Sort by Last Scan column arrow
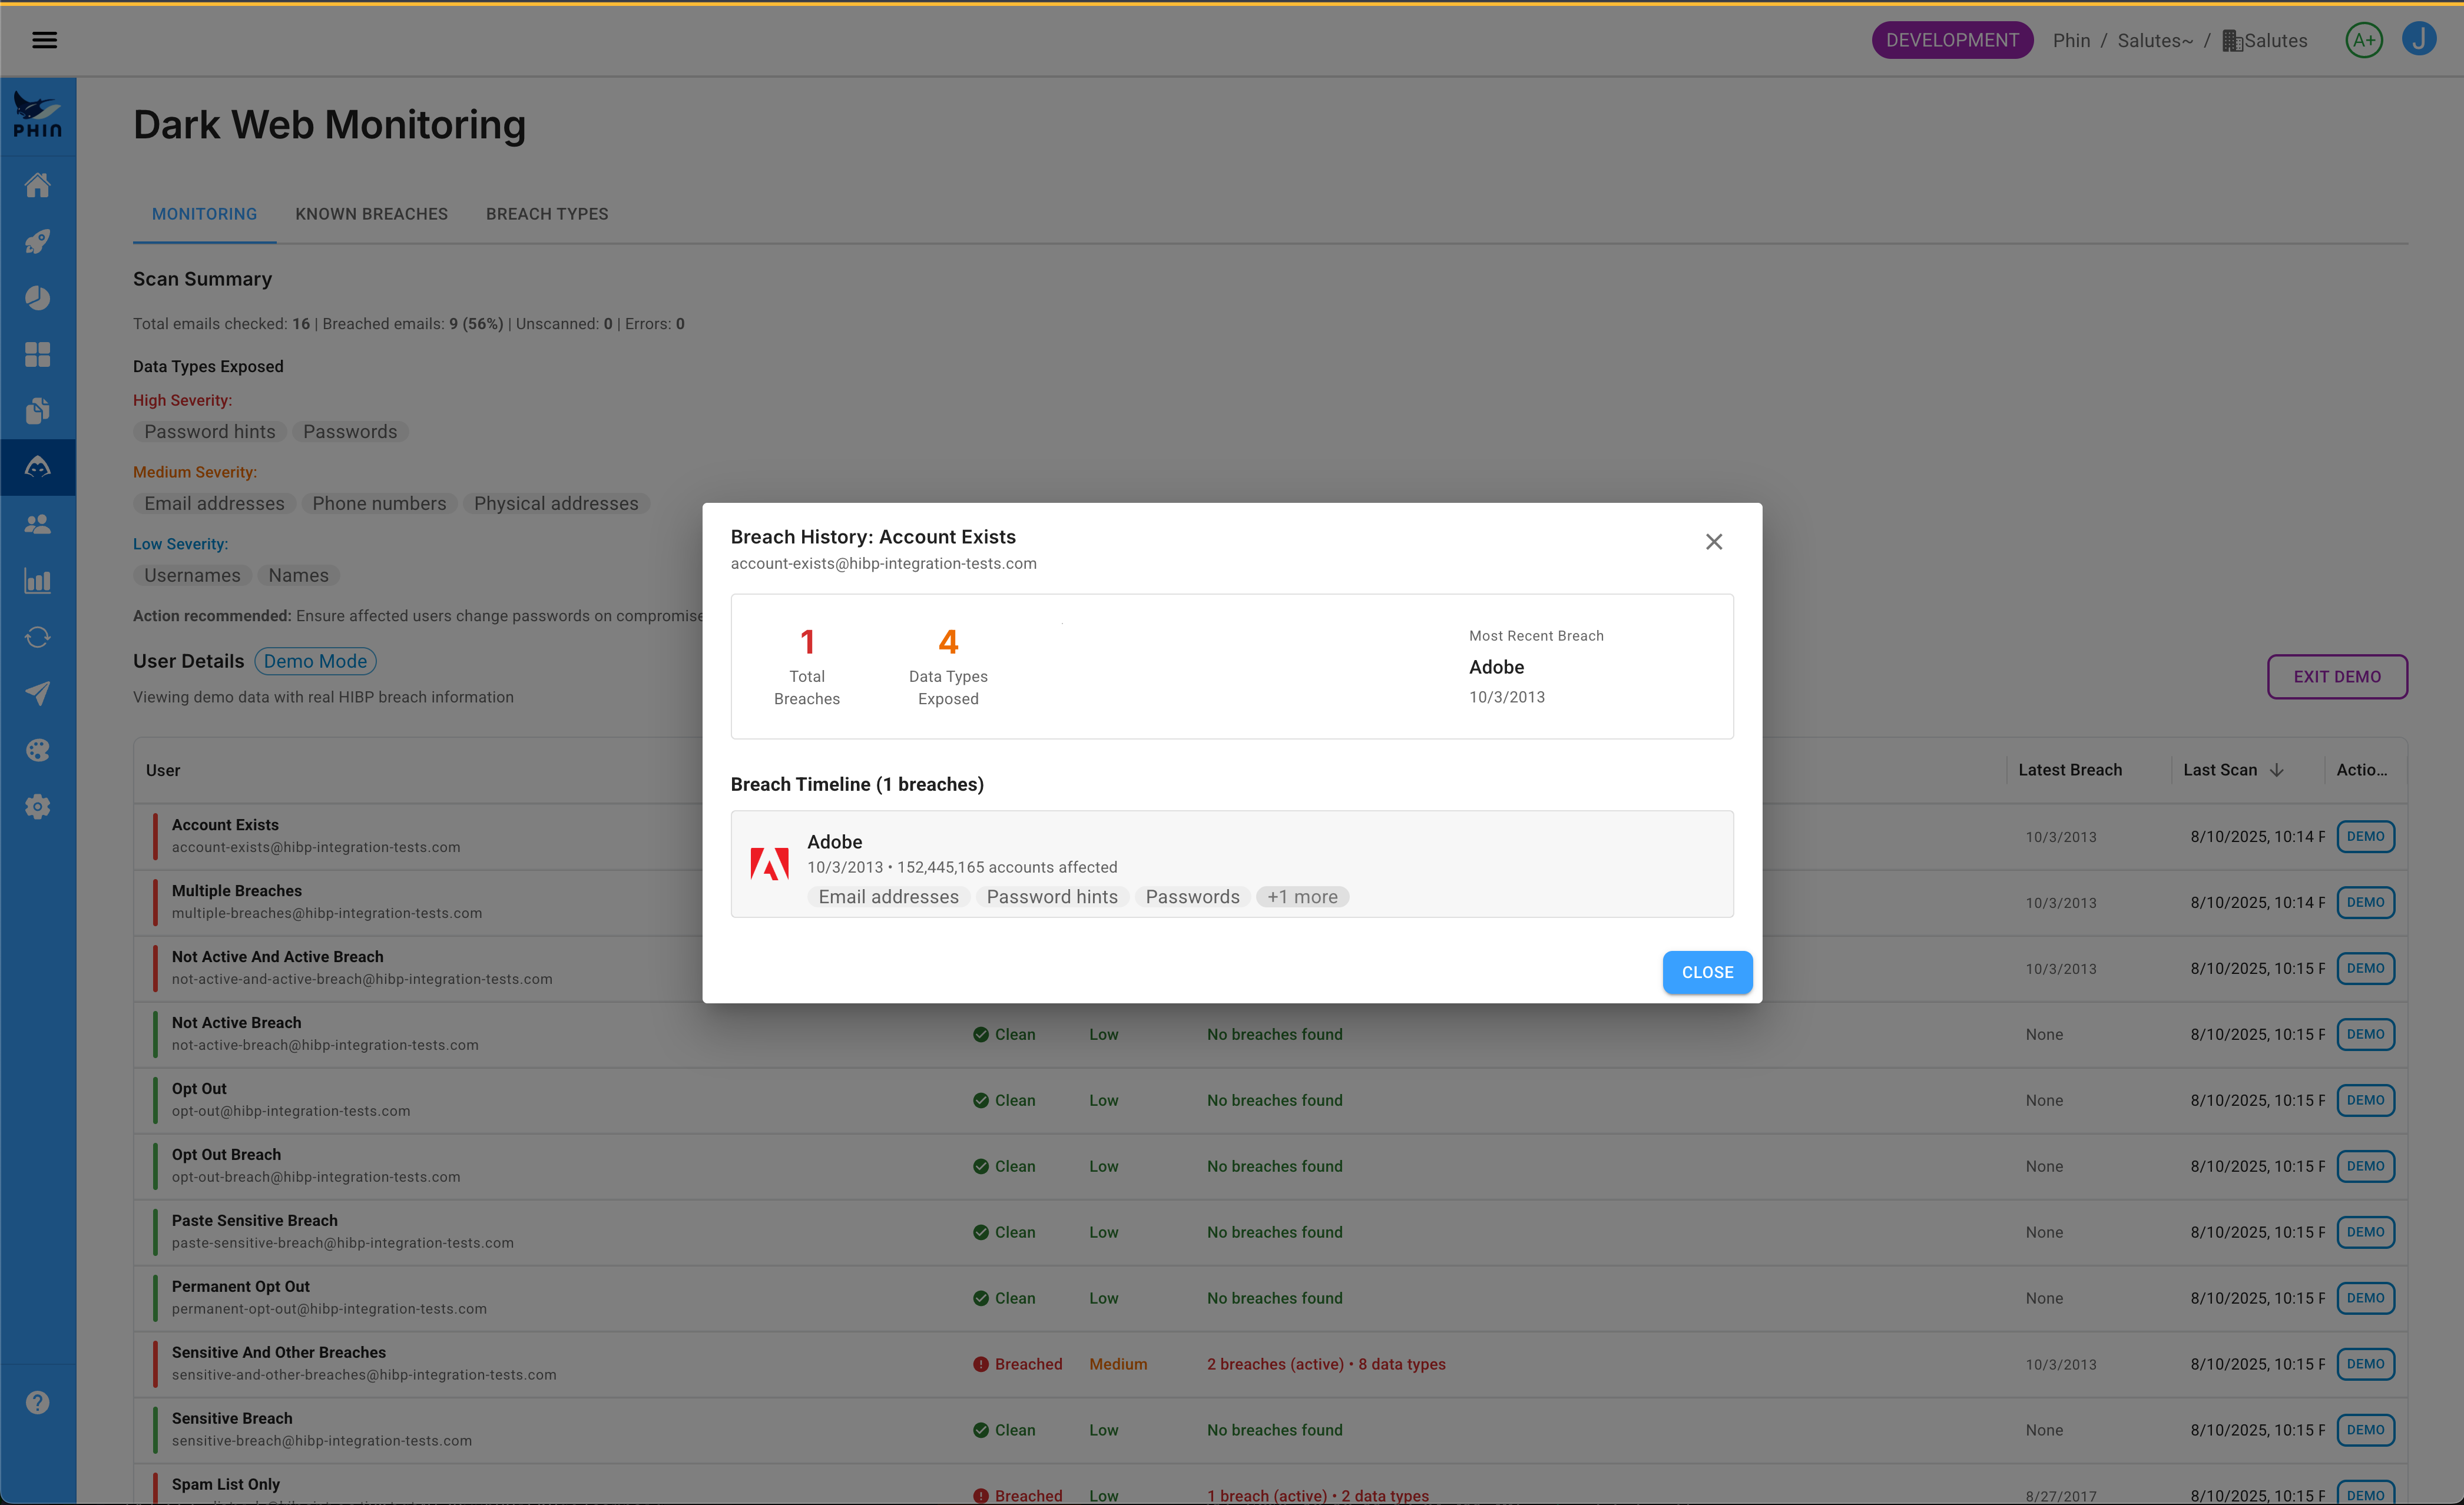Screen dimensions: 2464x1505 coord(2276,770)
